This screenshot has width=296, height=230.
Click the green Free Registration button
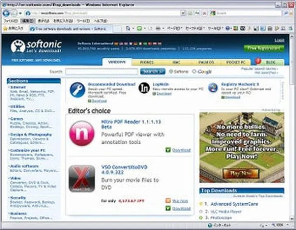click(x=264, y=48)
